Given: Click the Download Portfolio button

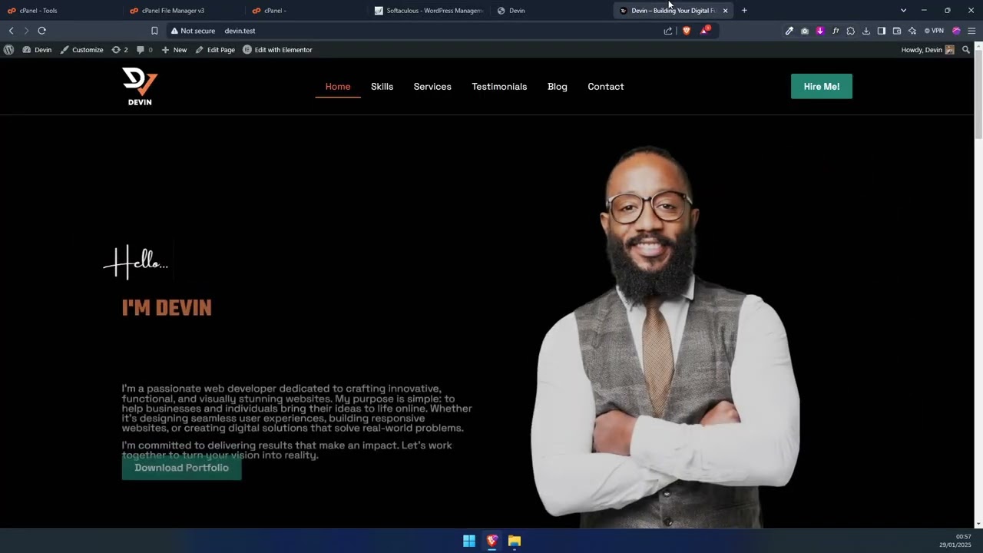Looking at the screenshot, I should pos(181,468).
